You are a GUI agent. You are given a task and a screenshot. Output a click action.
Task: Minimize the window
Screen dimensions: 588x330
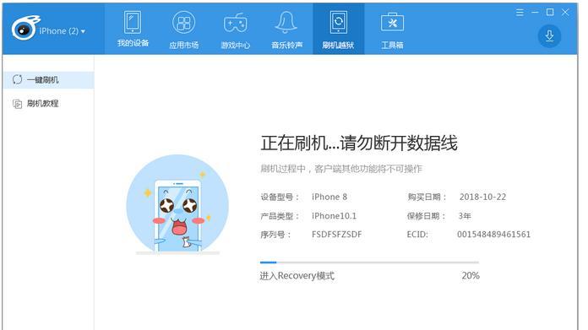(535, 13)
